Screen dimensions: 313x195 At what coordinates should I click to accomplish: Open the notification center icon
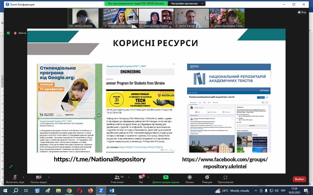306,191
